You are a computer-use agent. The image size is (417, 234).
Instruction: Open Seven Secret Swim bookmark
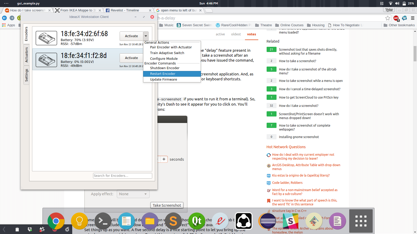point(194,25)
